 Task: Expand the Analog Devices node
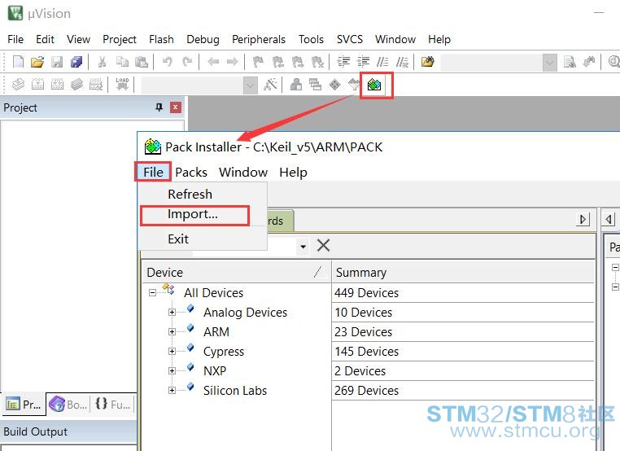tap(172, 312)
